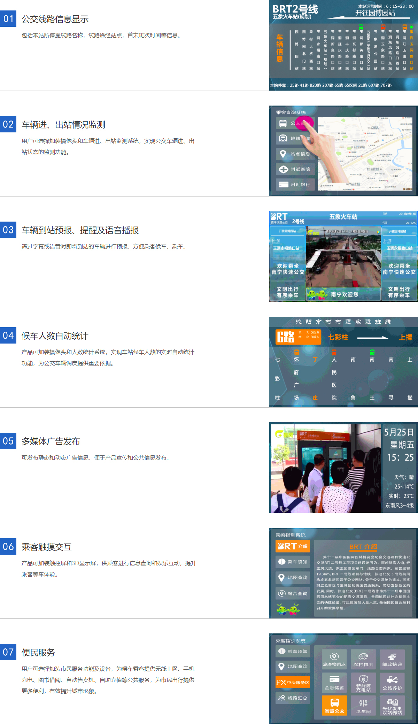Click the heading 车辆进、出站情况监测

click(63, 125)
